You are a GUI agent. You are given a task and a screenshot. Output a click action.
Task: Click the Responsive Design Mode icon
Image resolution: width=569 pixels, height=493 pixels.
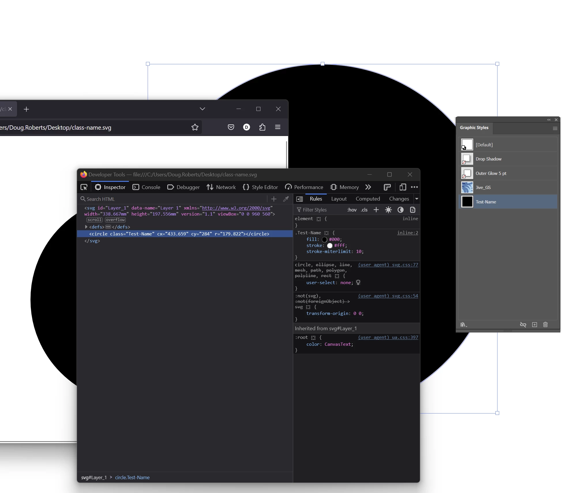click(403, 187)
